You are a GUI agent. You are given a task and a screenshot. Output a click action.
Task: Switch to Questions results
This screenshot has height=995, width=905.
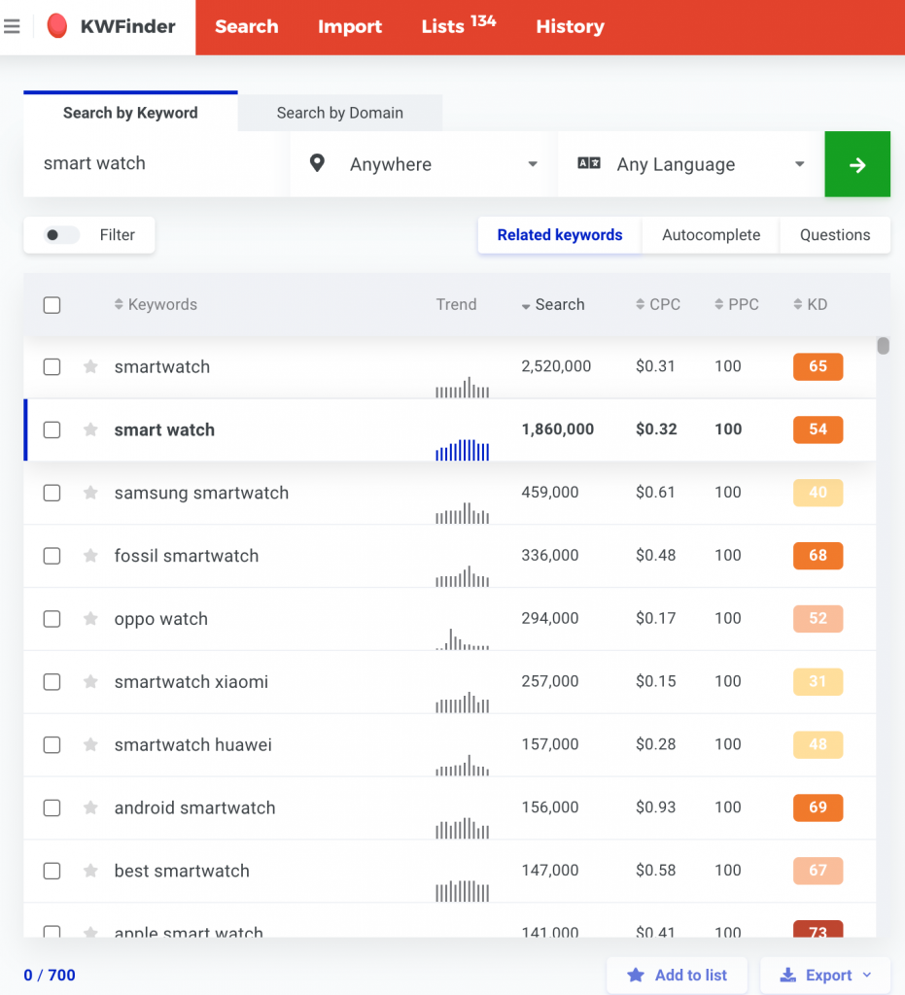coord(835,235)
